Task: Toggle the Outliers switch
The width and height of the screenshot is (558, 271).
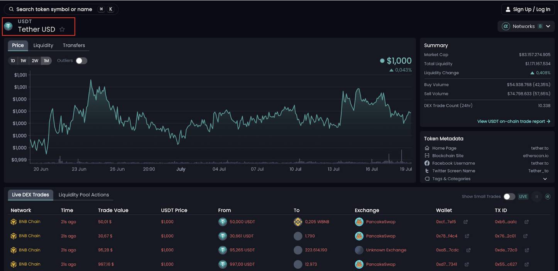Action: tap(81, 60)
